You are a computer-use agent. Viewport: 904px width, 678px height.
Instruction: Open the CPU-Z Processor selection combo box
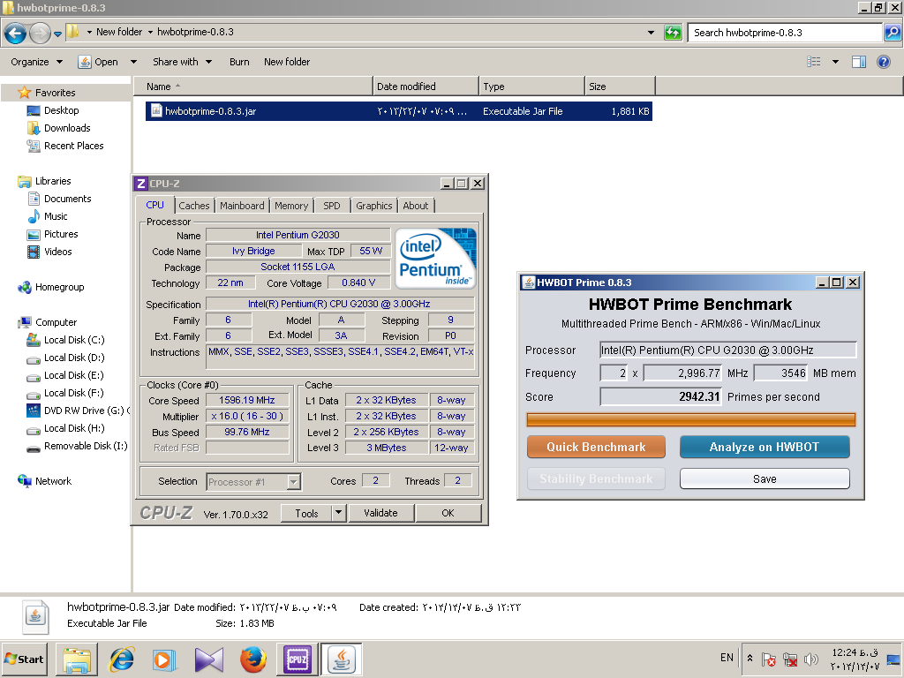(253, 481)
